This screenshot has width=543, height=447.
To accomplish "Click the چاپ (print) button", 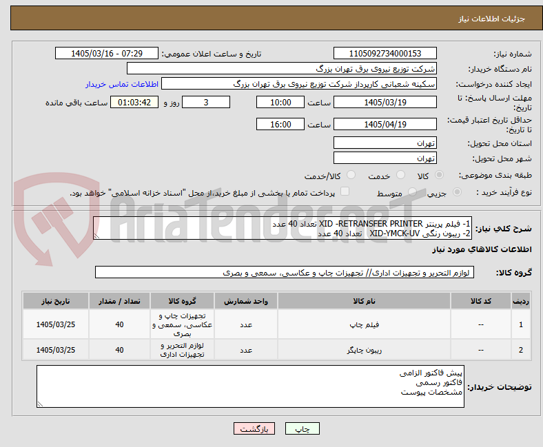I will pyautogui.click(x=302, y=428).
